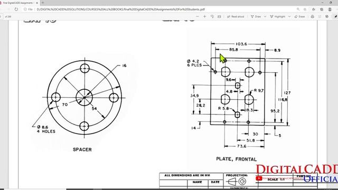338x190 pixels.
Task: Open the Favorites list
Action: click(314, 9)
